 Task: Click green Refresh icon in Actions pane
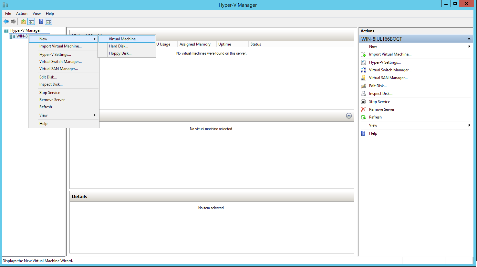pyautogui.click(x=363, y=117)
